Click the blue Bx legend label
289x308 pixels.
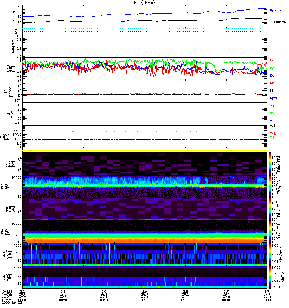[272, 75]
